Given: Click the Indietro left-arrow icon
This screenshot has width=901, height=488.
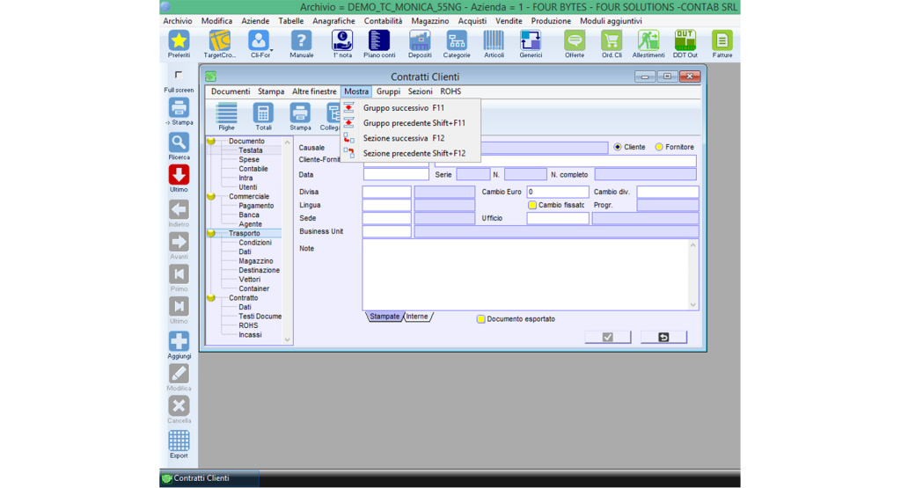Looking at the screenshot, I should (179, 209).
